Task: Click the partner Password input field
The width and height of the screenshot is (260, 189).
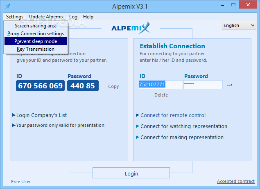Action: 203,85
